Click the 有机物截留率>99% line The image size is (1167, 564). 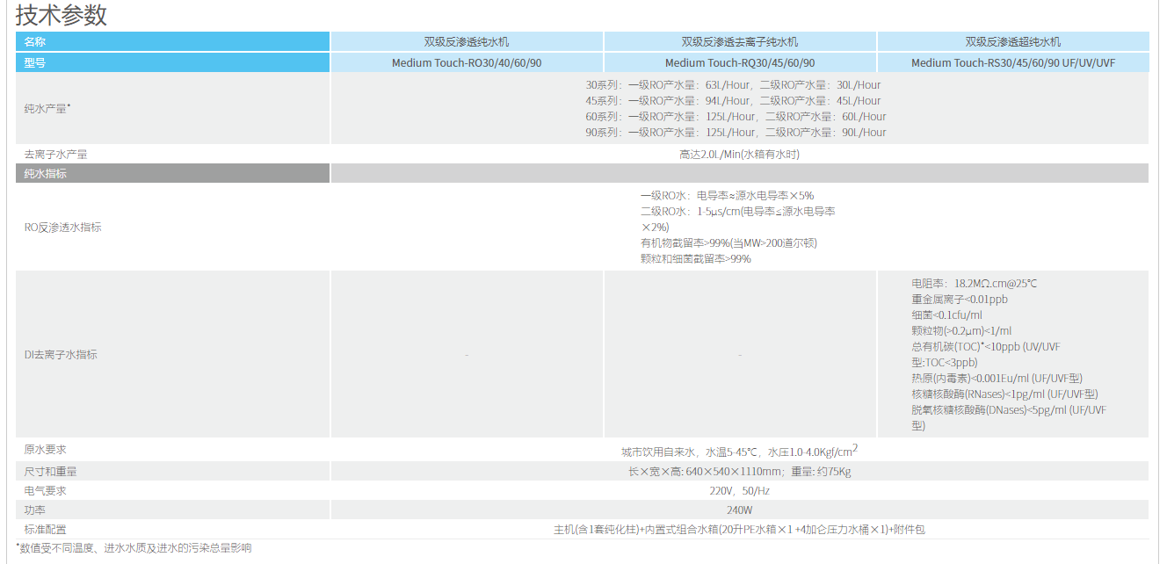[x=728, y=243]
